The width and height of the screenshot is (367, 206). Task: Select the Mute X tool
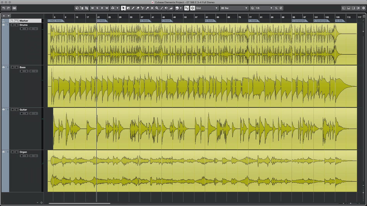[152, 8]
